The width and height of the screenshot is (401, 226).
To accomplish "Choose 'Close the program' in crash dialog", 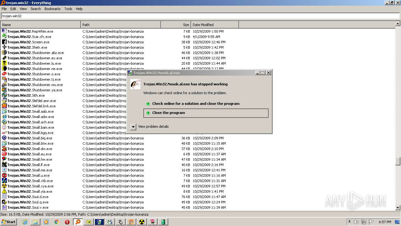I will 206,113.
